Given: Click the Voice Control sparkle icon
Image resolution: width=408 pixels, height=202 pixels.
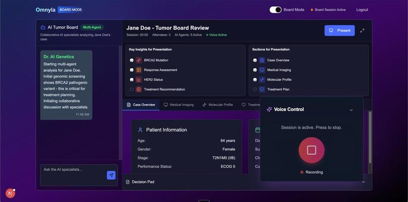Looking at the screenshot, I should point(269,109).
